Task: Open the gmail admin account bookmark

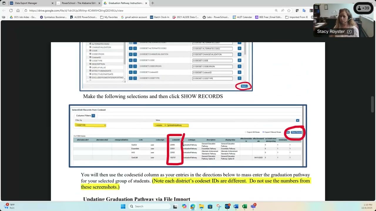Action: (x=134, y=17)
